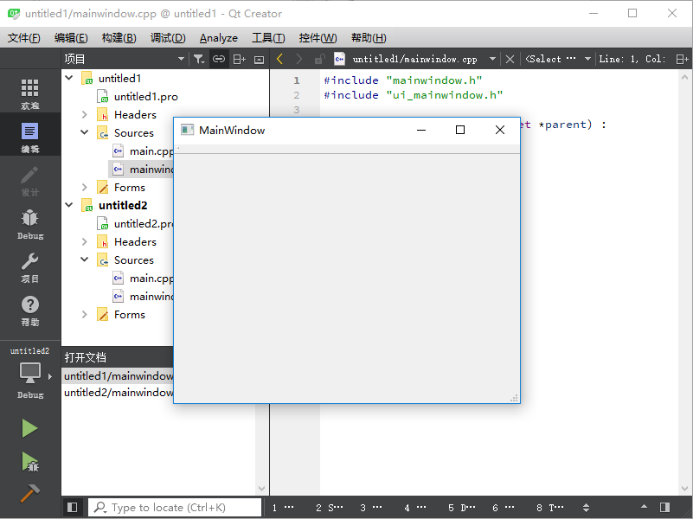Open output pane 5 Debugger console
Screen dimensions: 693x519
point(461,508)
